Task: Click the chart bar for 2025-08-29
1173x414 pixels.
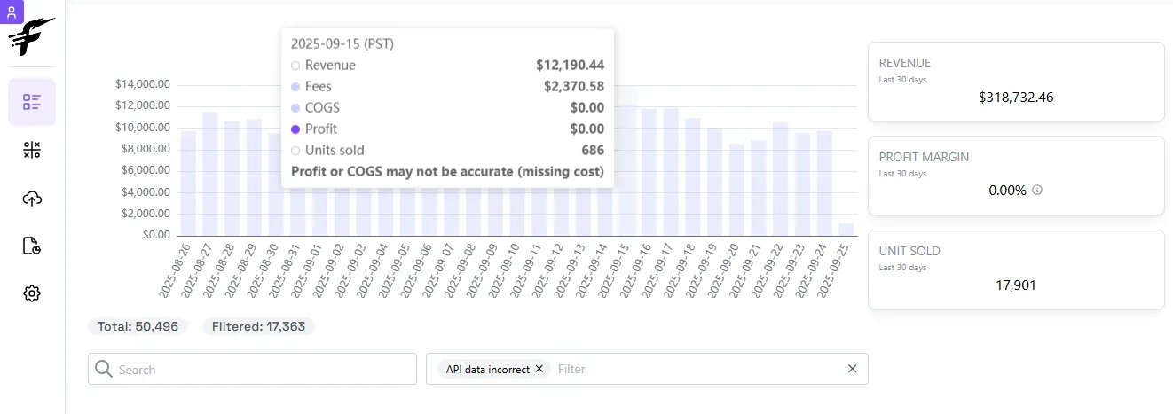Action: [x=254, y=177]
